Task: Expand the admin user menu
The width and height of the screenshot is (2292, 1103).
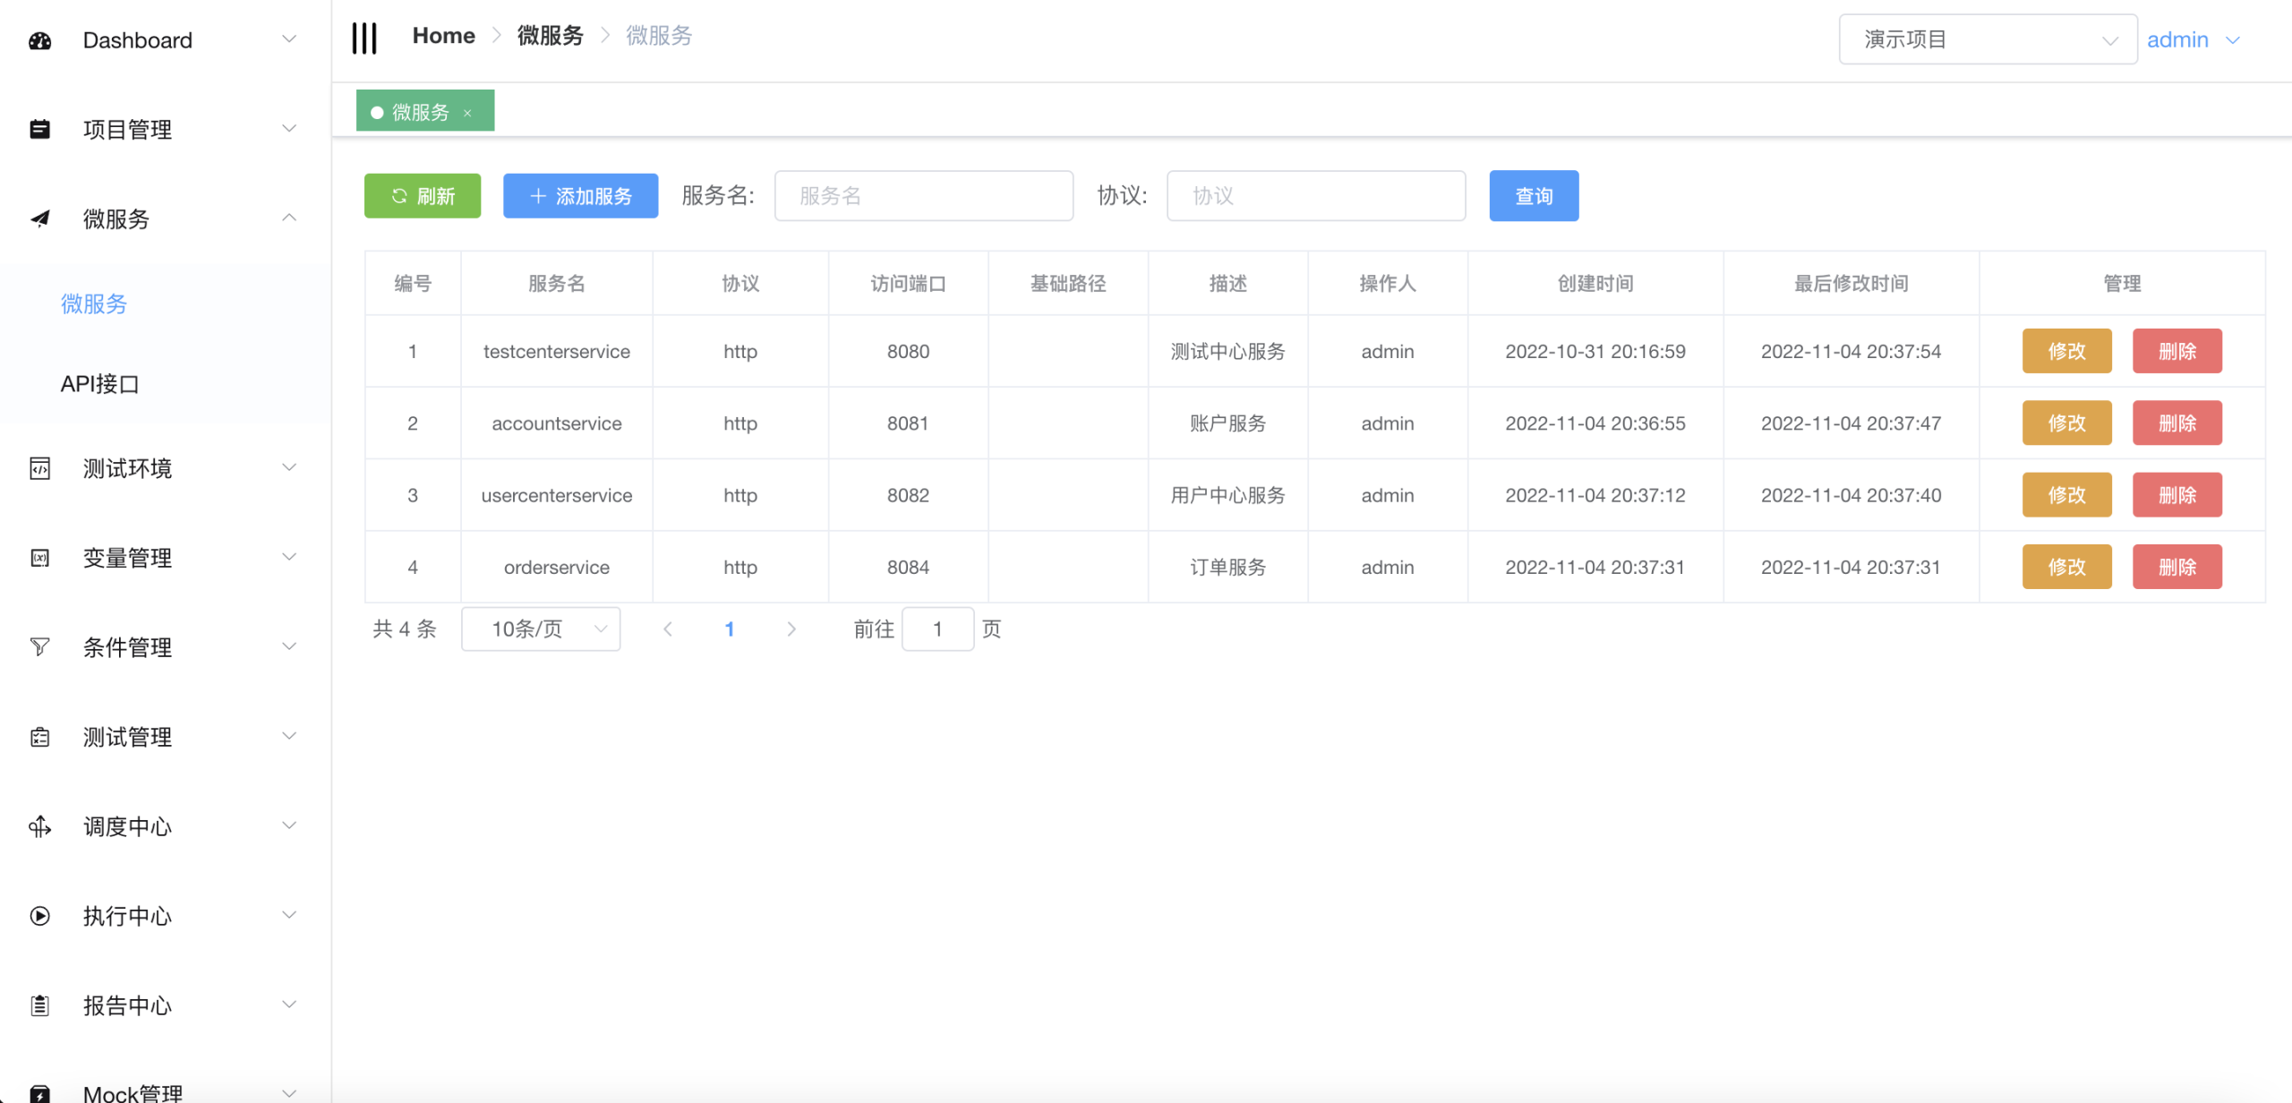Action: pos(2193,39)
